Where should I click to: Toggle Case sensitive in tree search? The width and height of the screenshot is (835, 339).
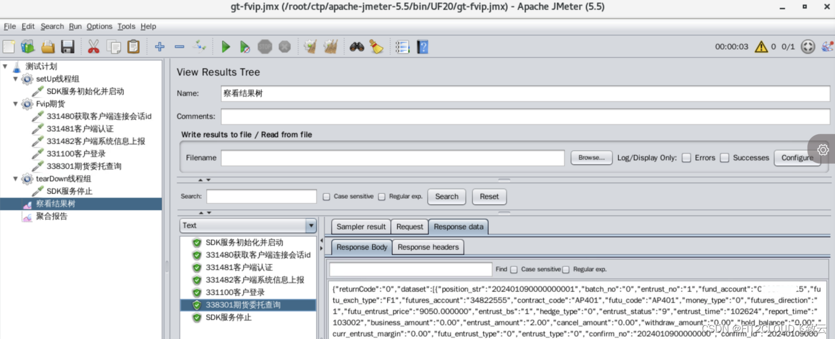(326, 197)
